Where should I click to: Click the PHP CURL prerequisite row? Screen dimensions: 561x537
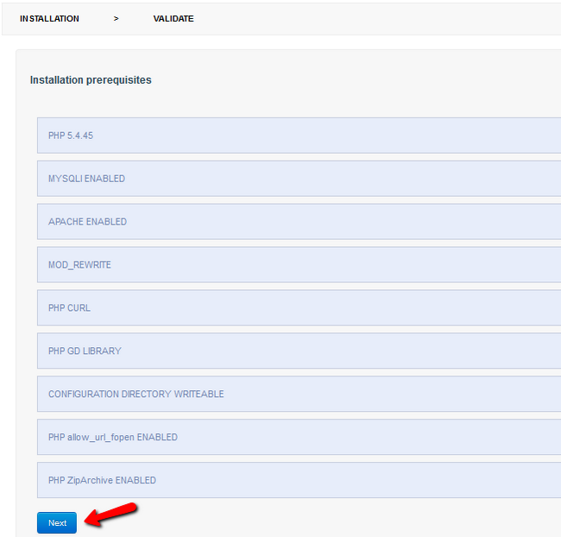coord(298,308)
